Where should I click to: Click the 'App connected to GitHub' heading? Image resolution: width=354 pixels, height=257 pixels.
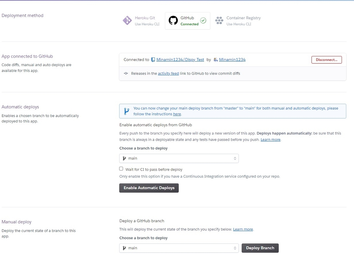coord(27,56)
